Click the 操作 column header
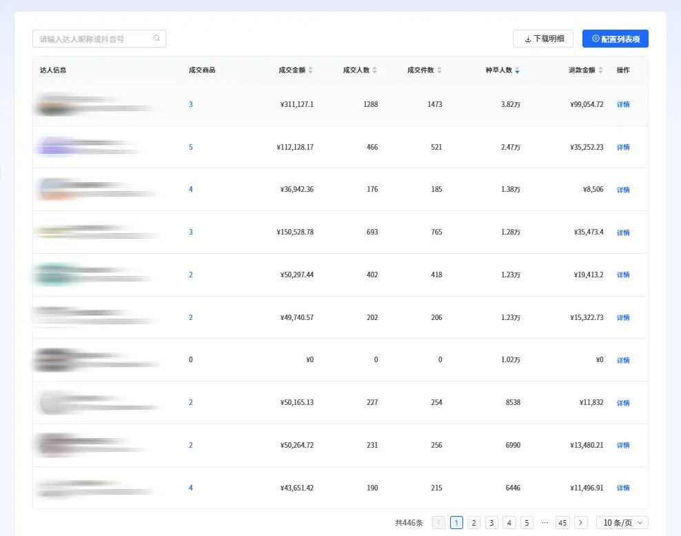Viewport: 681px width, 536px height. click(623, 70)
